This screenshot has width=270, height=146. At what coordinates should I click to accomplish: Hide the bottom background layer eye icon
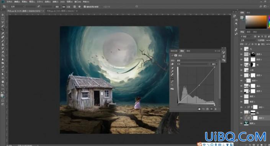pyautogui.click(x=241, y=123)
